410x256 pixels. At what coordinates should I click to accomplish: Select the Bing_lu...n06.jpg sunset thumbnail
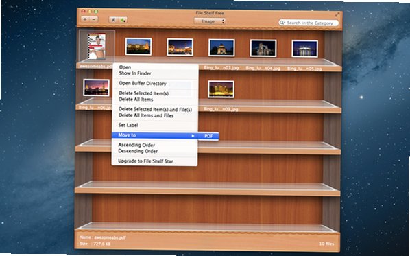[x=96, y=88]
